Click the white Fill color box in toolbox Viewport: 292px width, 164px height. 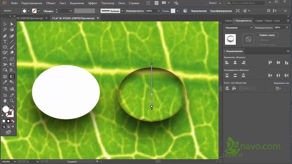pos(5,109)
